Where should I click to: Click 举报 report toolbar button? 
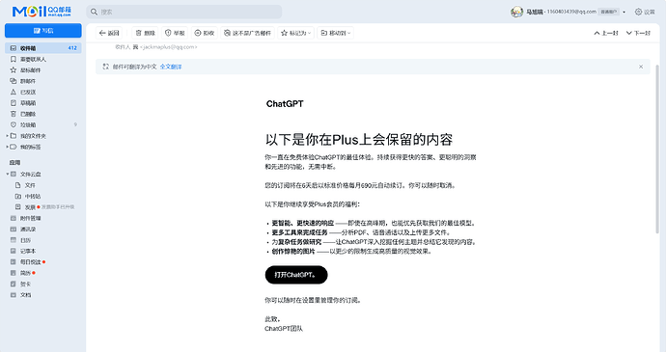pos(175,33)
